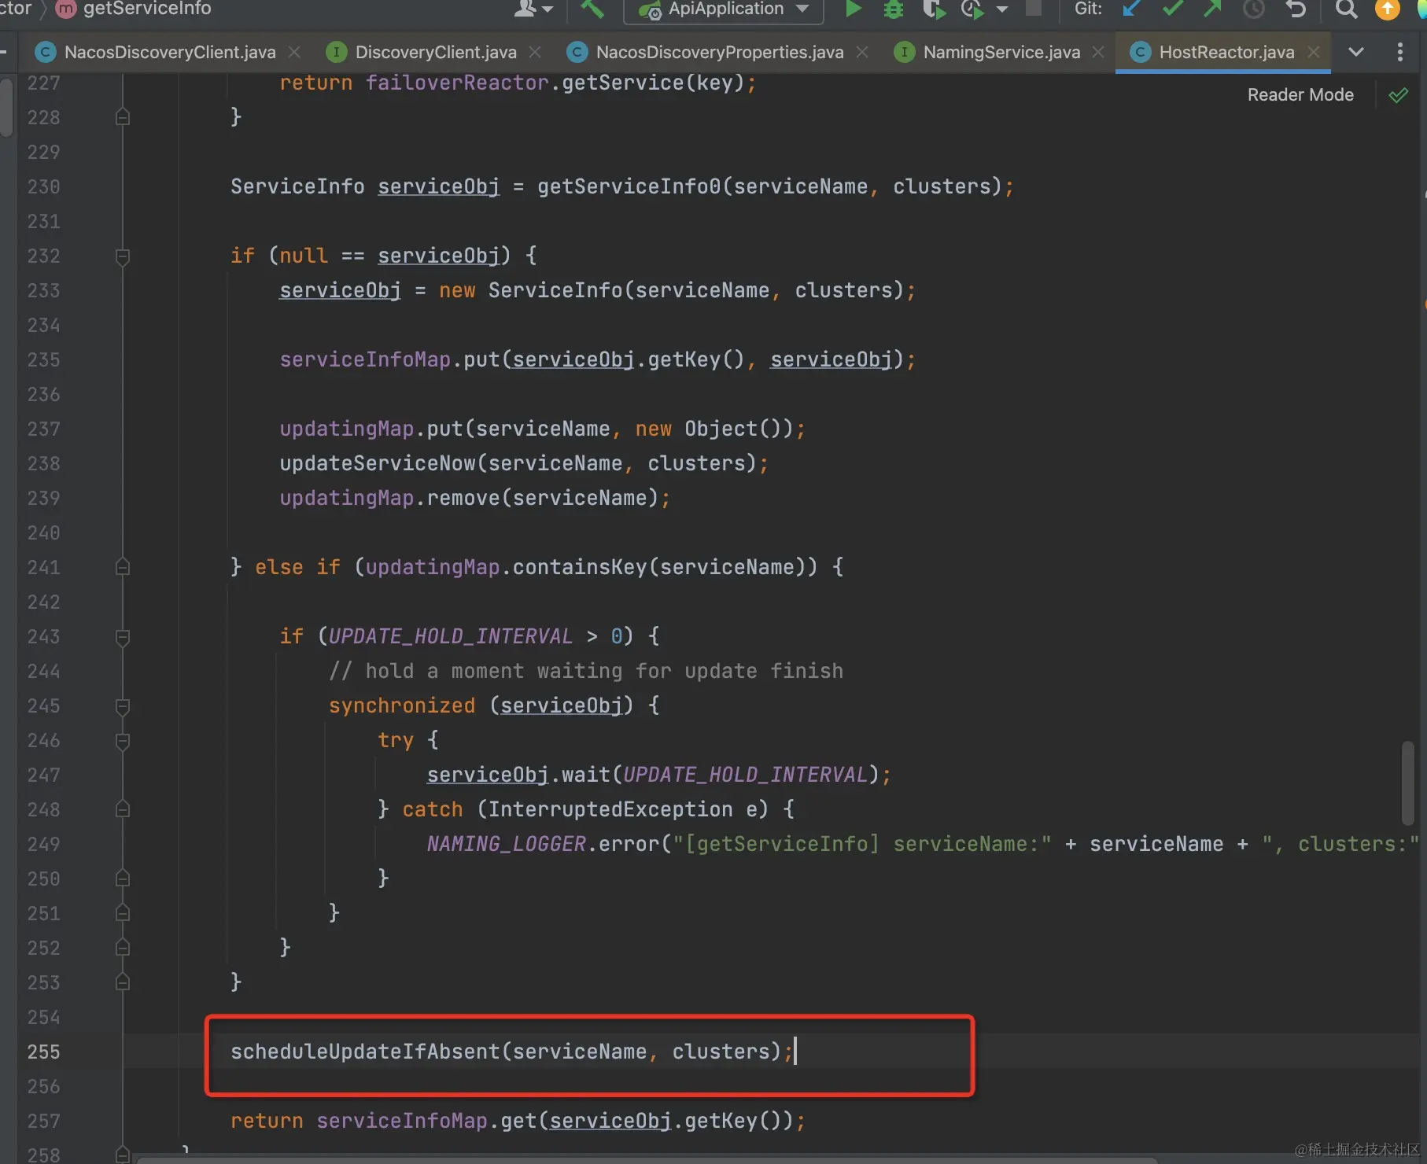Image resolution: width=1427 pixels, height=1164 pixels.
Task: Click the Build Project hammer icon
Action: (x=592, y=9)
